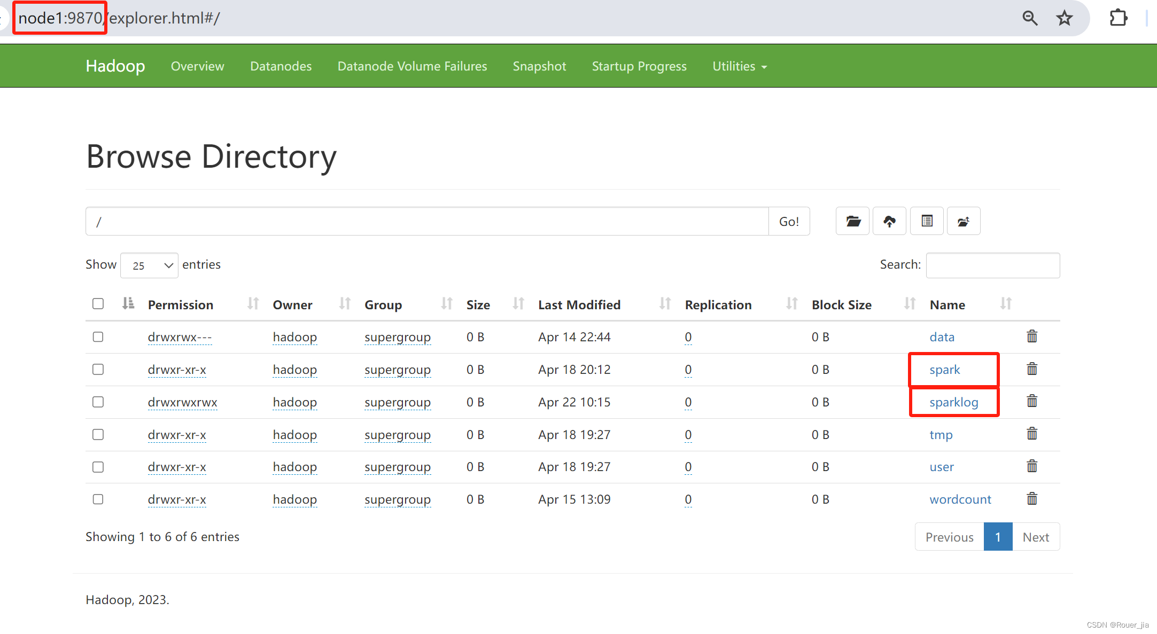Open the Snapshot tab
The image size is (1157, 634).
pos(540,66)
